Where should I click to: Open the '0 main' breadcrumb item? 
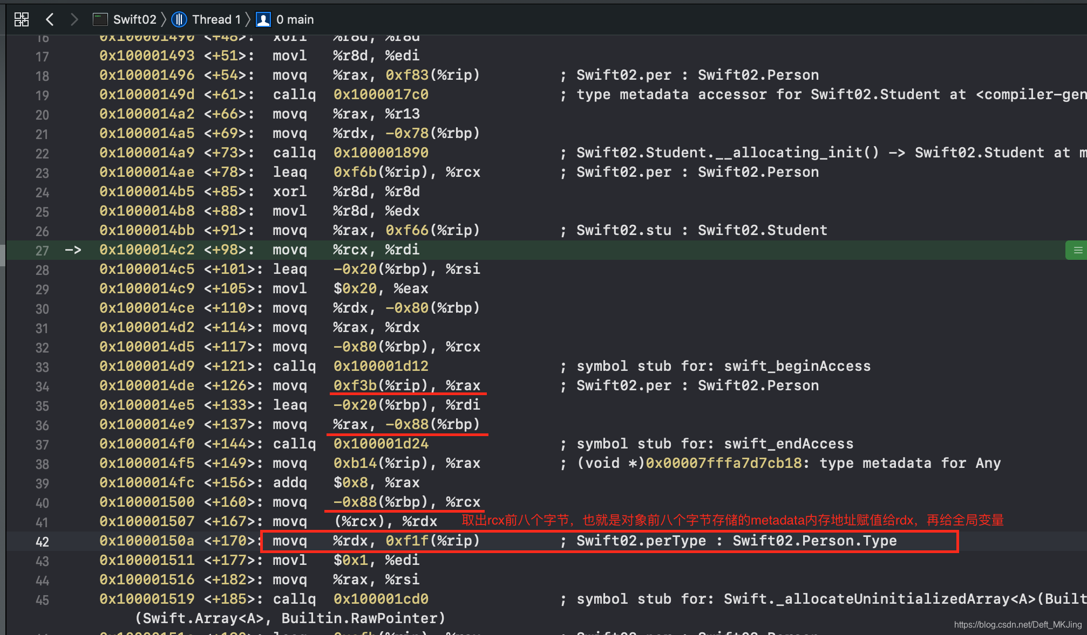[295, 20]
